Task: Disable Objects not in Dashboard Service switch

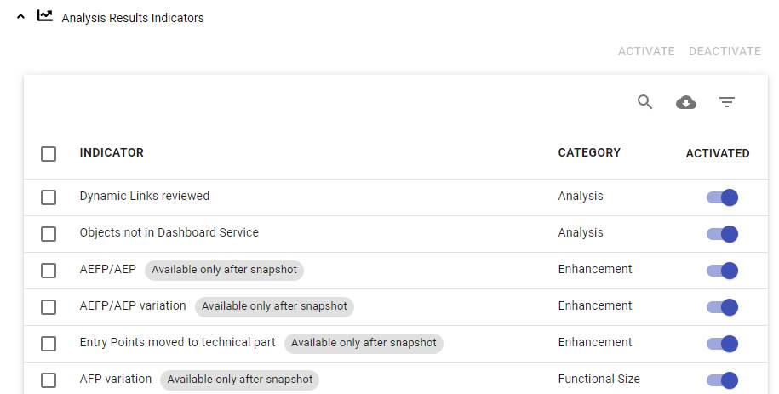Action: click(722, 234)
